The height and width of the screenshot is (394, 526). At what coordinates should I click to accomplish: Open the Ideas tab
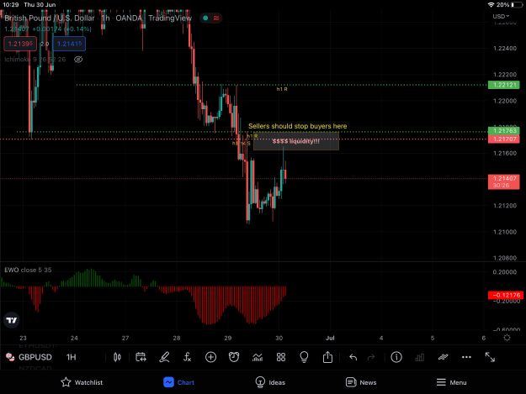pyautogui.click(x=270, y=382)
